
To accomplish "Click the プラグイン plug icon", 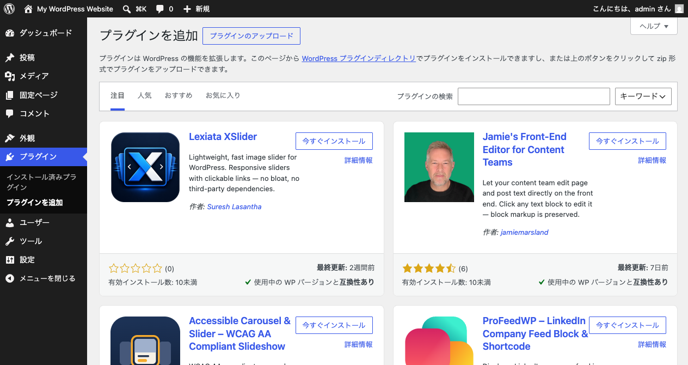I will click(10, 157).
